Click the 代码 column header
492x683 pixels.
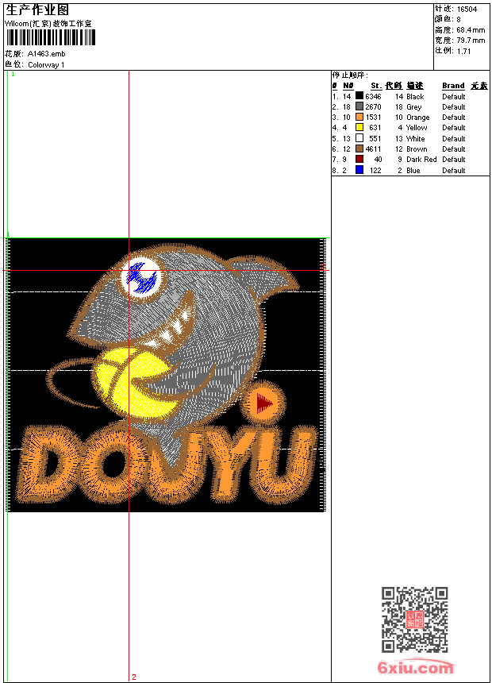[x=394, y=86]
